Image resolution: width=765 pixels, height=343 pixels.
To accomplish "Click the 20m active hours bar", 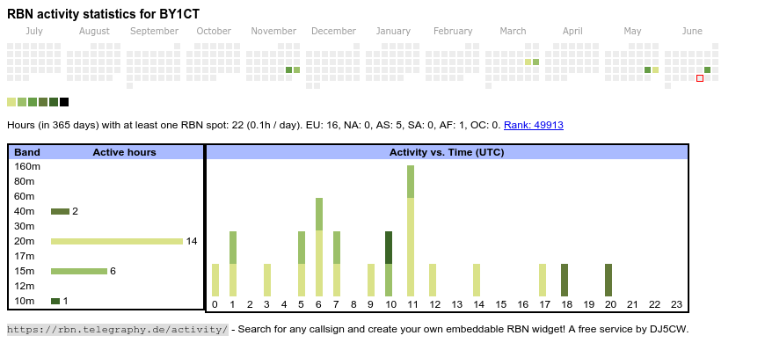I will pyautogui.click(x=117, y=241).
